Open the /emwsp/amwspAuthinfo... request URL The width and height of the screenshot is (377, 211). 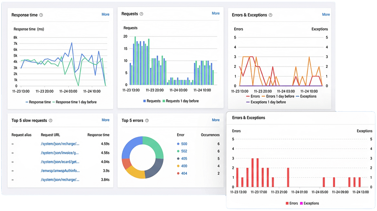click(x=60, y=171)
